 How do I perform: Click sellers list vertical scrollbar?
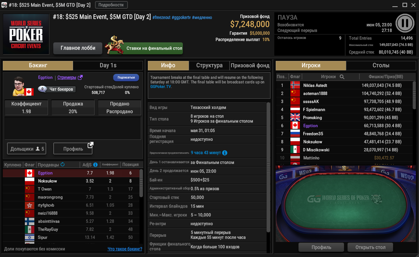141,183
